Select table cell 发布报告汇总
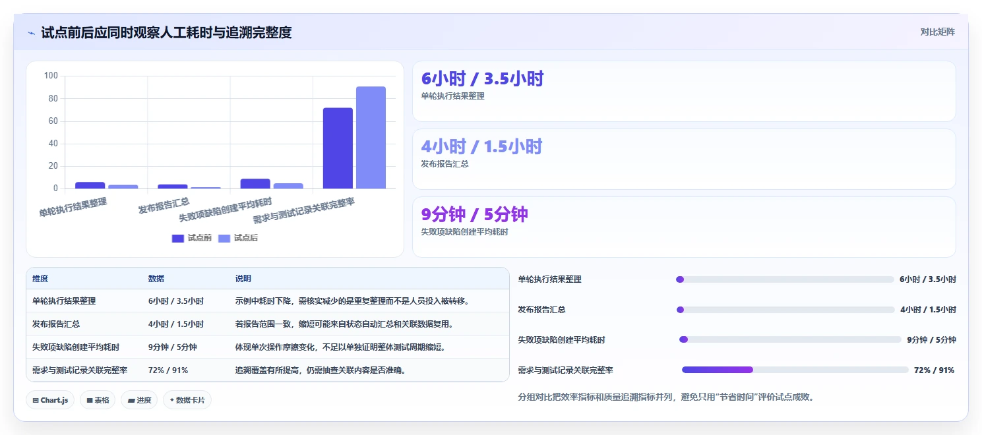The width and height of the screenshot is (982, 435). point(56,324)
